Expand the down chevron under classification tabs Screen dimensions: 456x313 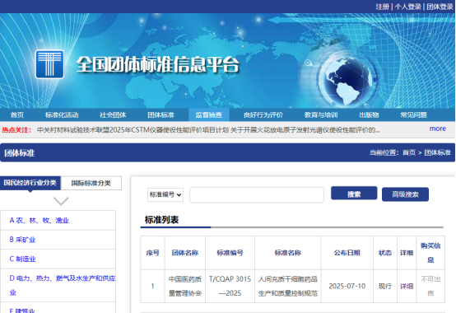click(x=61, y=201)
